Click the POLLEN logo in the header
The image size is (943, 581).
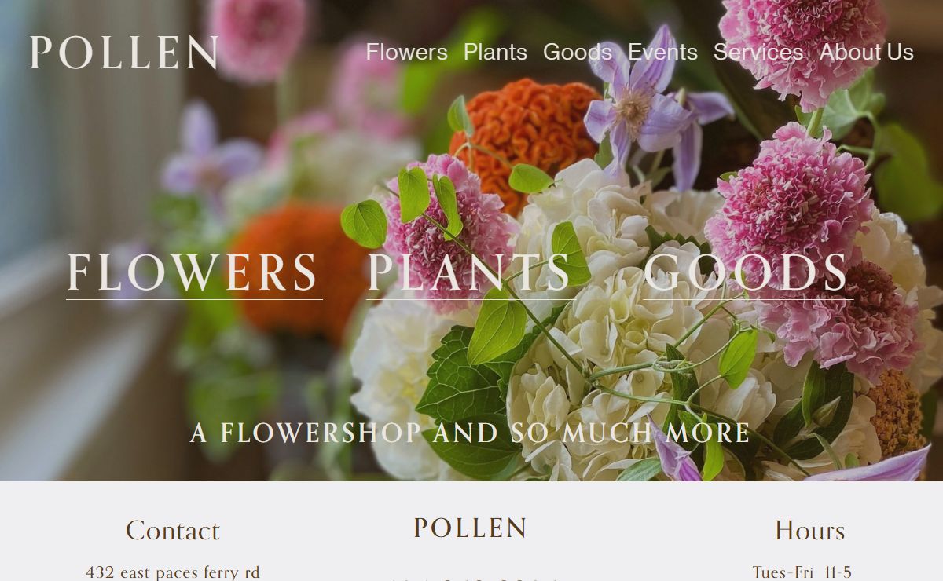[124, 53]
